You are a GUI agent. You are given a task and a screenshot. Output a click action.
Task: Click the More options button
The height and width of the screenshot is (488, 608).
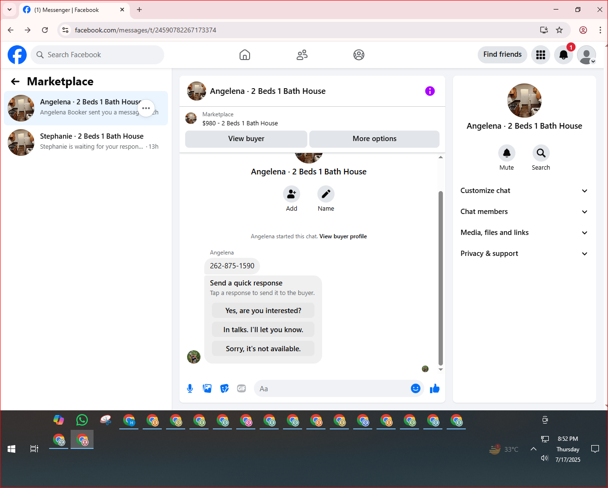click(375, 139)
